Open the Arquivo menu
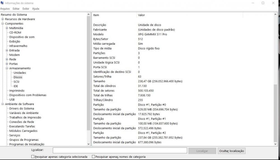280x160 pixels. pyautogui.click(x=5, y=9)
